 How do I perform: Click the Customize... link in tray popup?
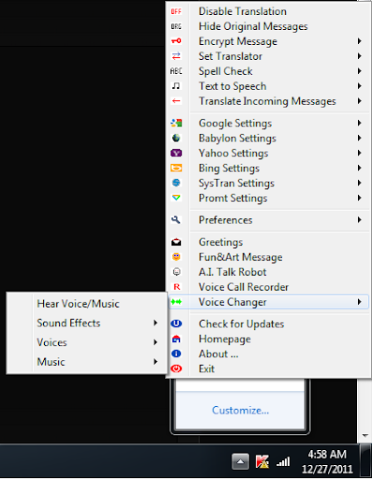point(240,410)
